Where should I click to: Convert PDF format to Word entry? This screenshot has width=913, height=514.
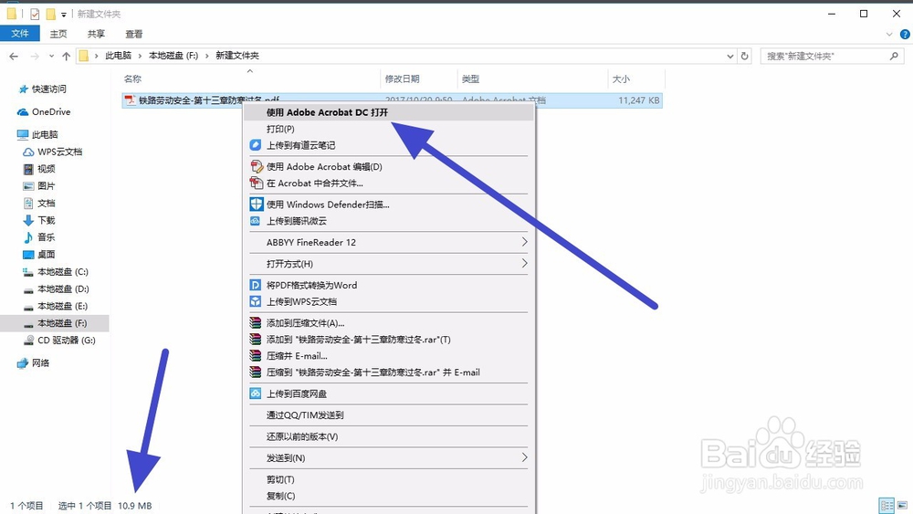tap(311, 285)
